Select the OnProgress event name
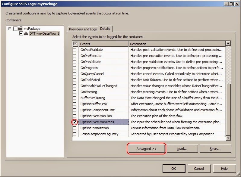The height and width of the screenshot is (177, 241). pos(89,68)
